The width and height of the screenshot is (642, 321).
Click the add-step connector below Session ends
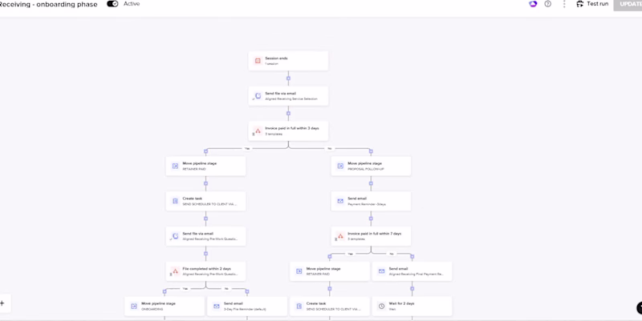[x=288, y=78]
